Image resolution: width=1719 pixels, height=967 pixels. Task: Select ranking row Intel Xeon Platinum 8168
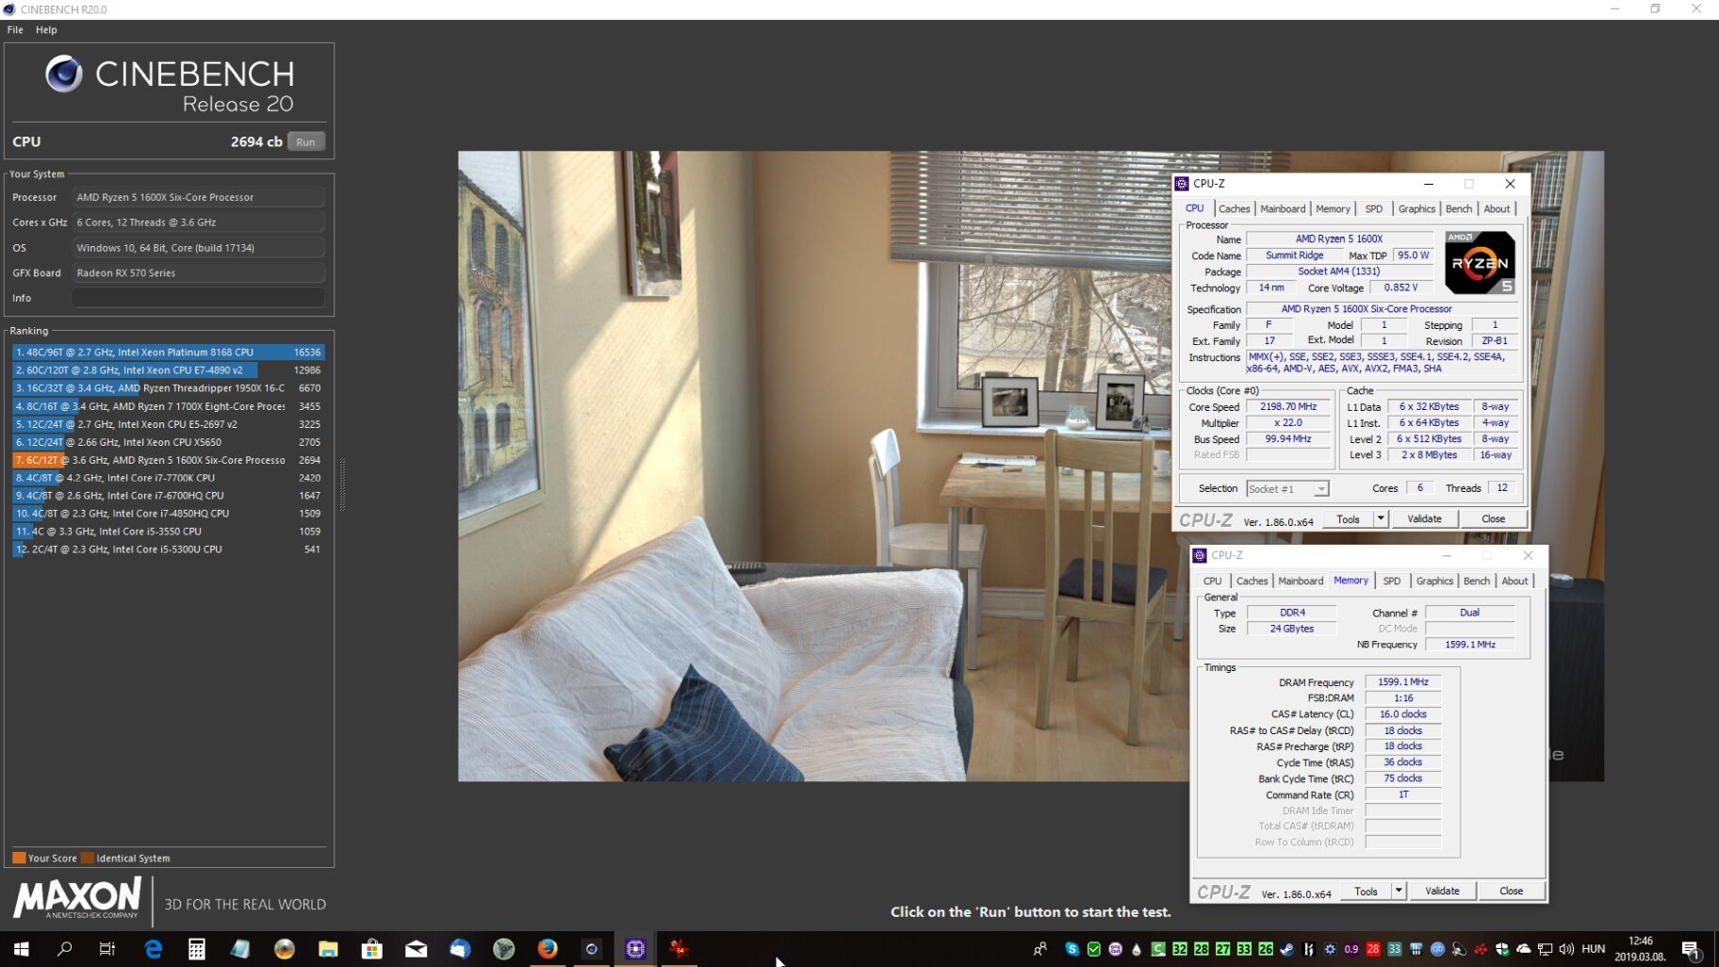tap(169, 352)
